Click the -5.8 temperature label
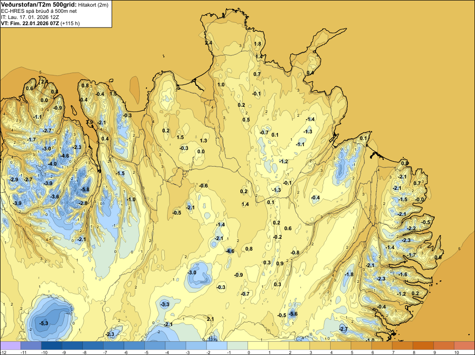 coord(85,189)
